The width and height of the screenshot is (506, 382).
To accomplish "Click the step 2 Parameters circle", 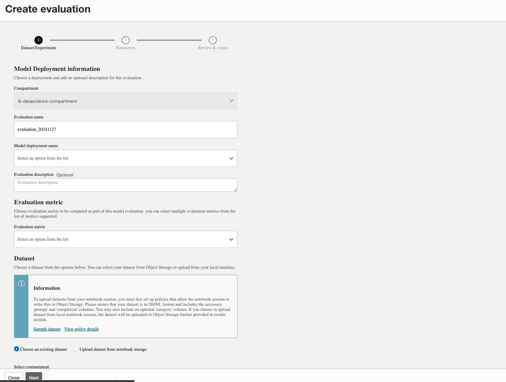I will (126, 40).
